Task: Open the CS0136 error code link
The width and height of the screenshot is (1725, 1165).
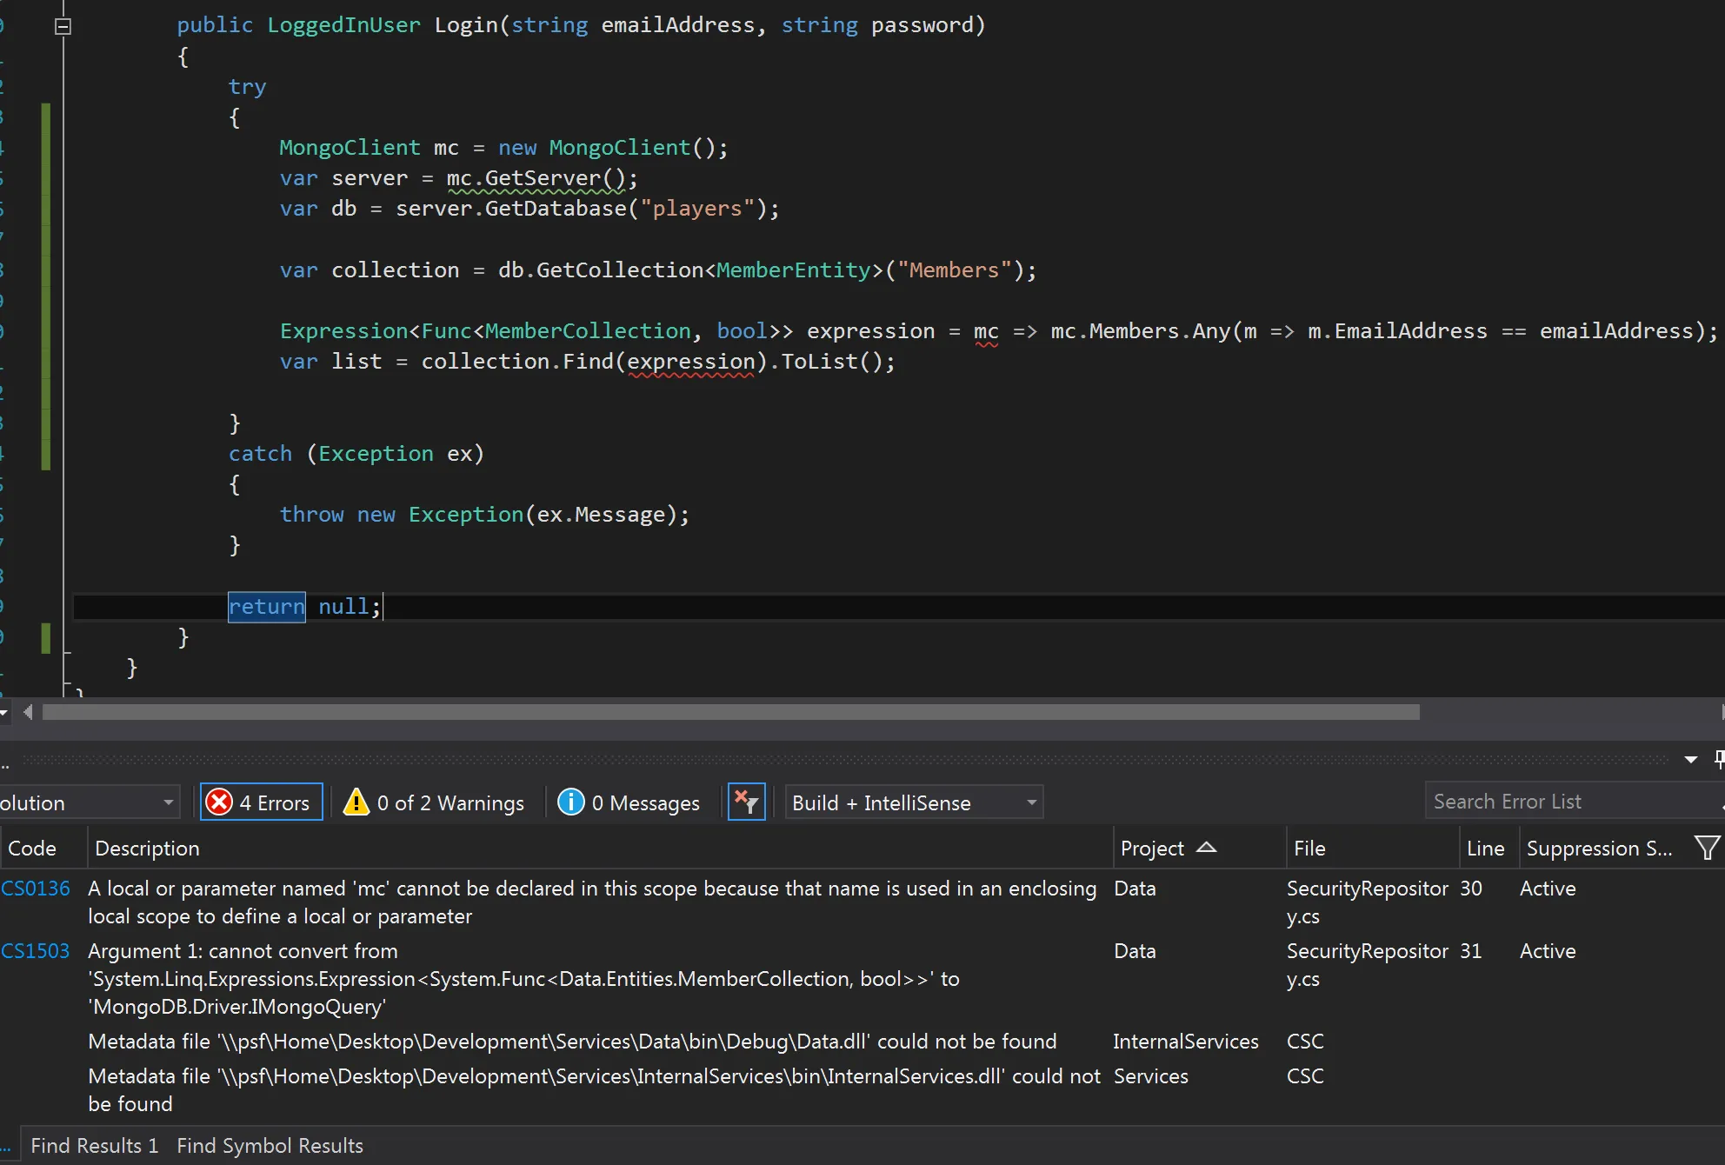Action: [35, 888]
